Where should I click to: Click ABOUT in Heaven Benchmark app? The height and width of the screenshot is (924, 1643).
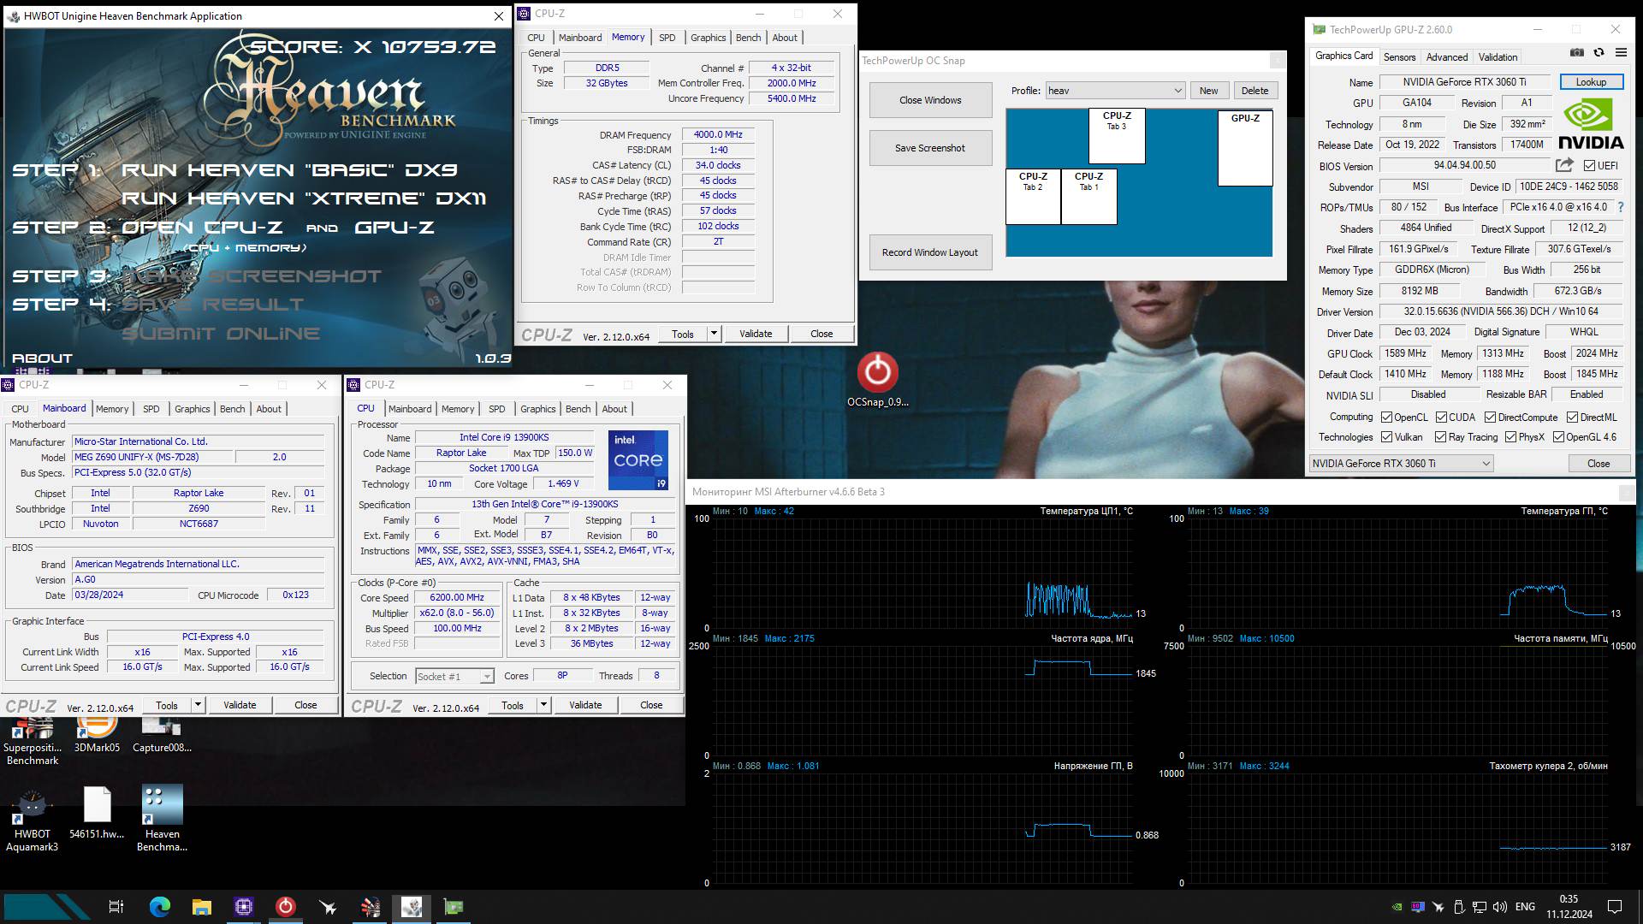(42, 358)
